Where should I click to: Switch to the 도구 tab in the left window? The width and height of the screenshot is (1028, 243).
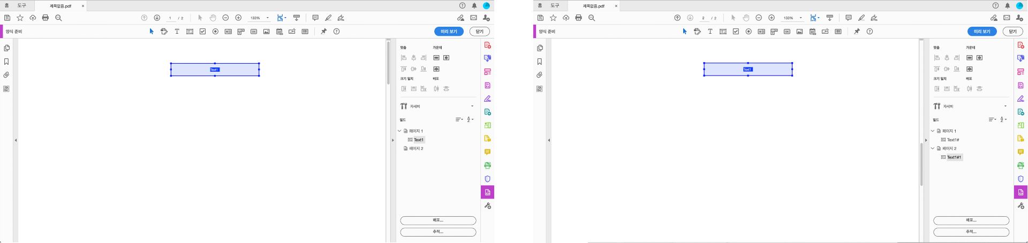point(22,5)
